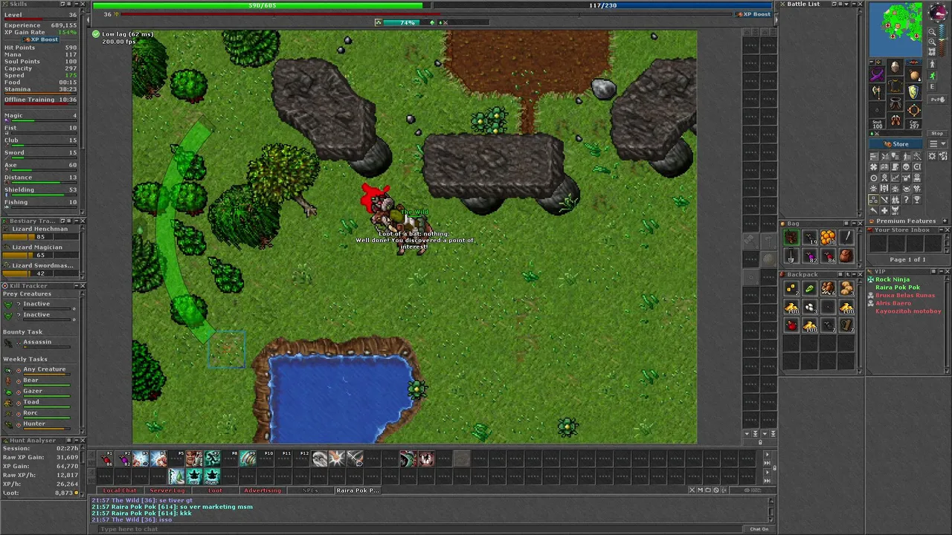Click Page 1 of 1 in Store Inbox
952x535 pixels.
pos(908,259)
